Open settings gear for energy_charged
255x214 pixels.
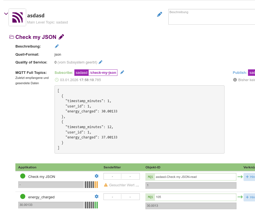point(96,196)
